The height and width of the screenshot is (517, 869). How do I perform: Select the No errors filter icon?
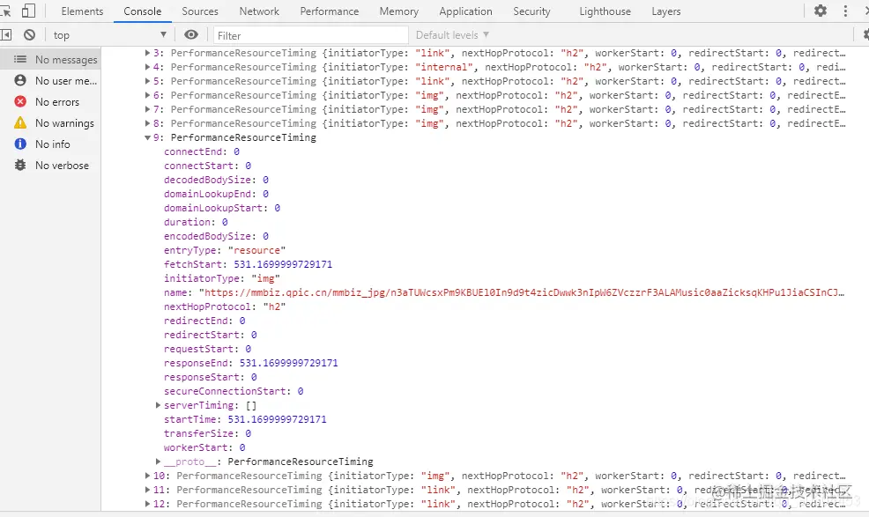(x=20, y=101)
